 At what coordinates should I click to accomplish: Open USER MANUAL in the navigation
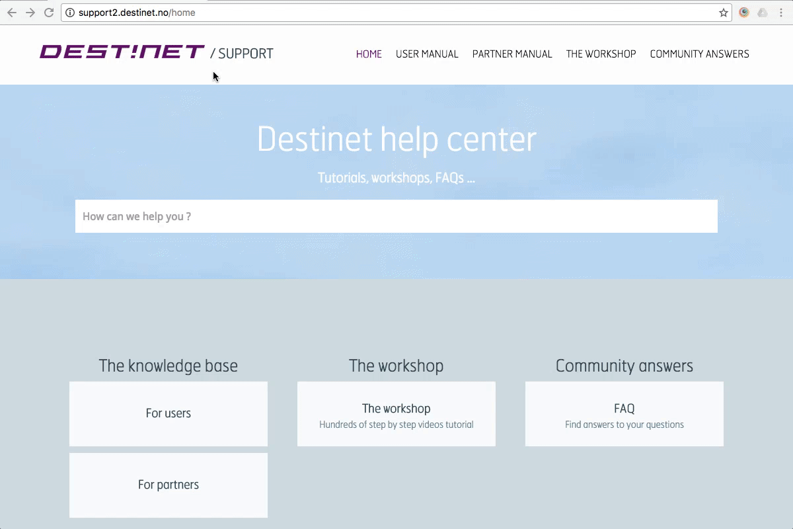point(427,54)
